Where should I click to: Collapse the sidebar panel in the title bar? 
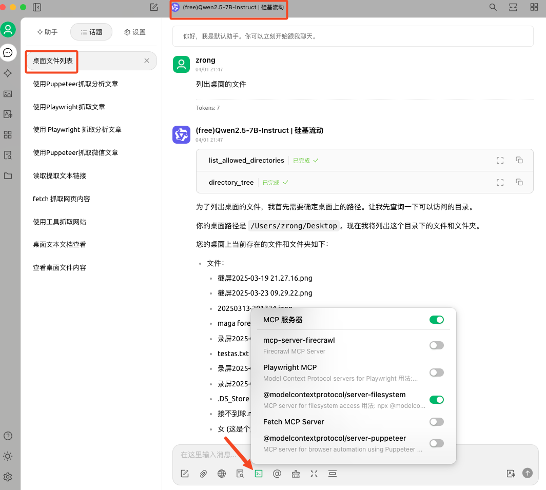(x=37, y=7)
